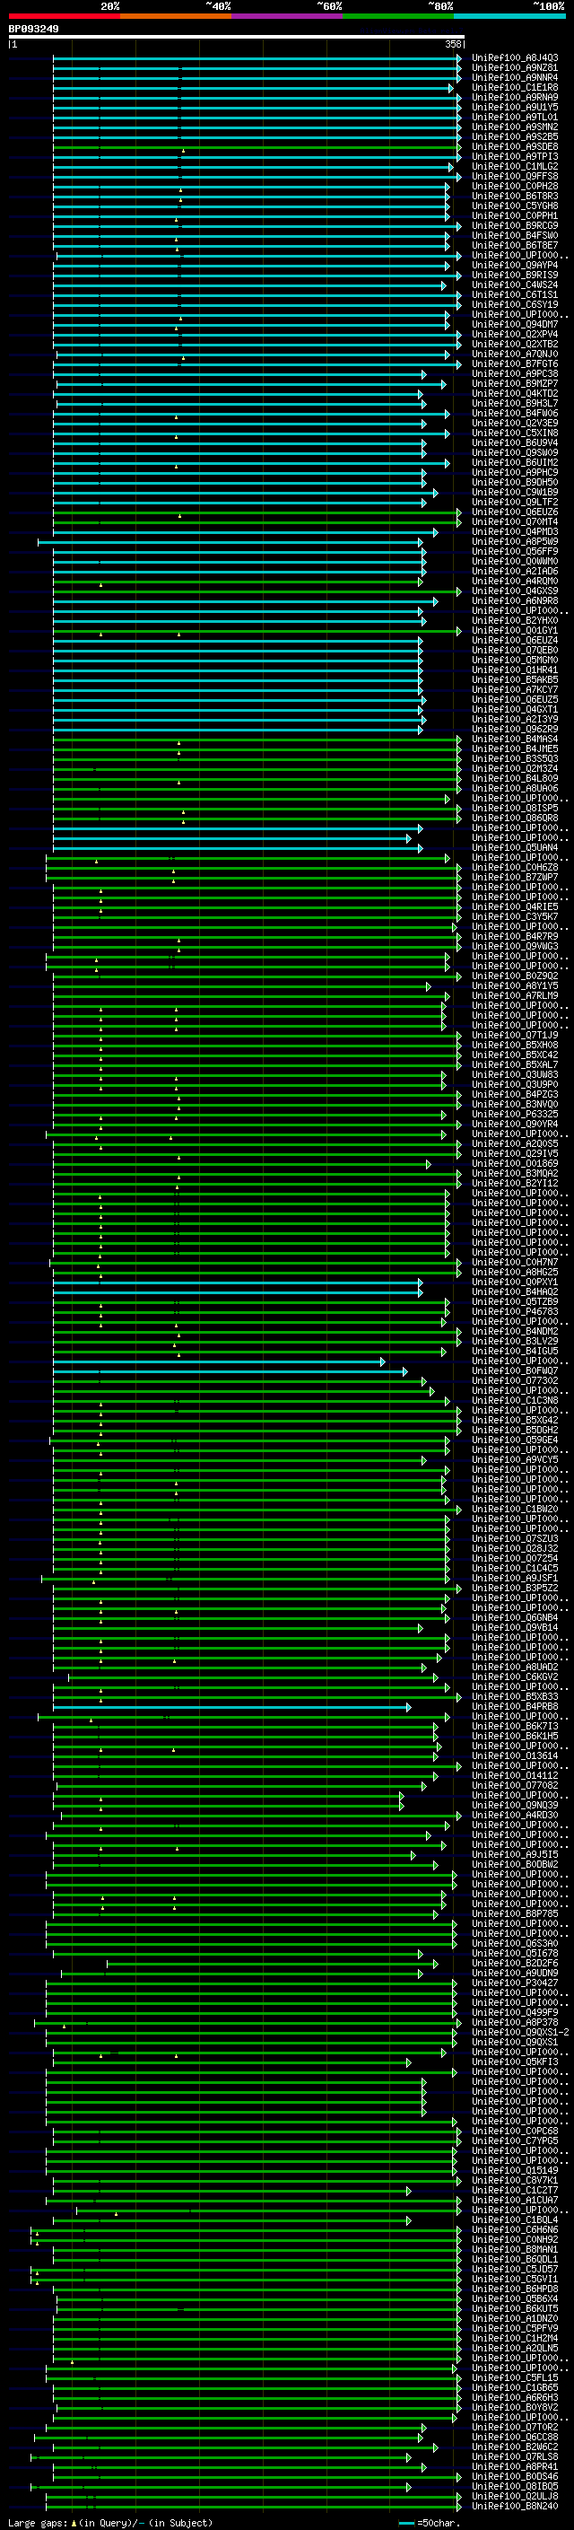Open UniRef100_Q9LTF2 hit
574x2530 pixels.
click(x=515, y=502)
